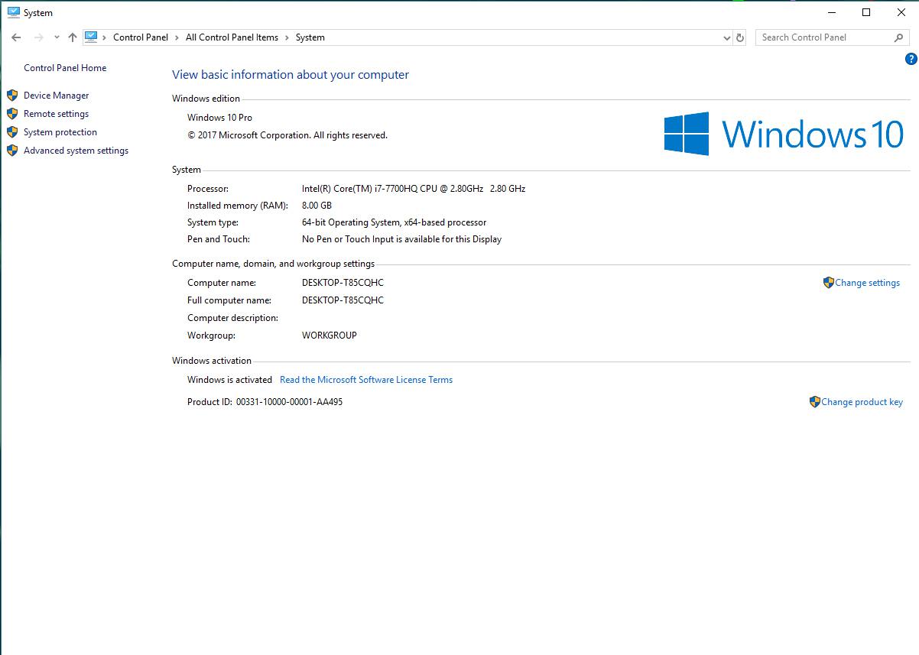Viewport: 919px width, 655px height.
Task: Expand the chevron after All Control Panel Items
Action: click(287, 37)
